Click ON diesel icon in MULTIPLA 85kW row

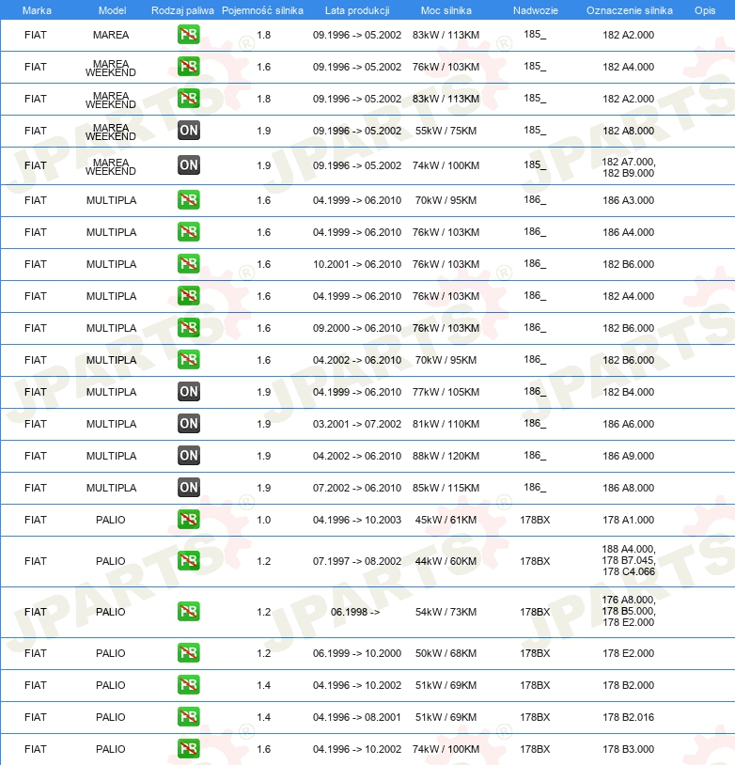point(188,488)
